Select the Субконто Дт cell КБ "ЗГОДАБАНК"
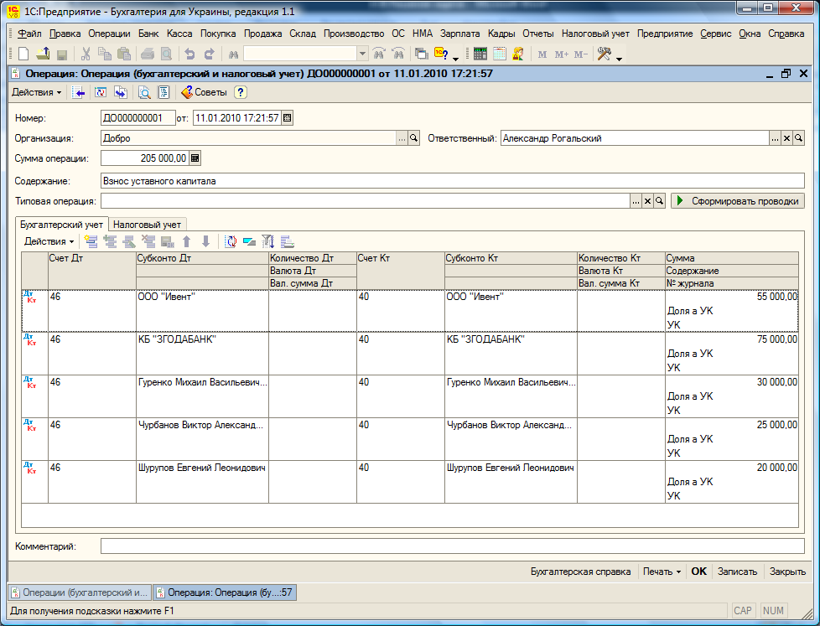 [202, 339]
